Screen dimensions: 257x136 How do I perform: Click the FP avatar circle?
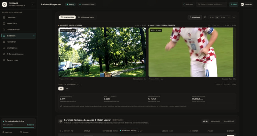[x=242, y=4]
